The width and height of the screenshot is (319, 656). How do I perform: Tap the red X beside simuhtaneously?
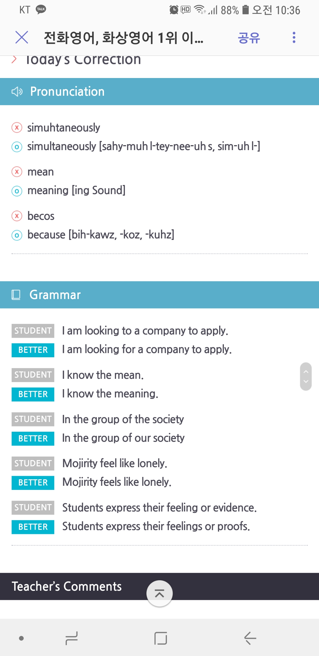coord(17,128)
